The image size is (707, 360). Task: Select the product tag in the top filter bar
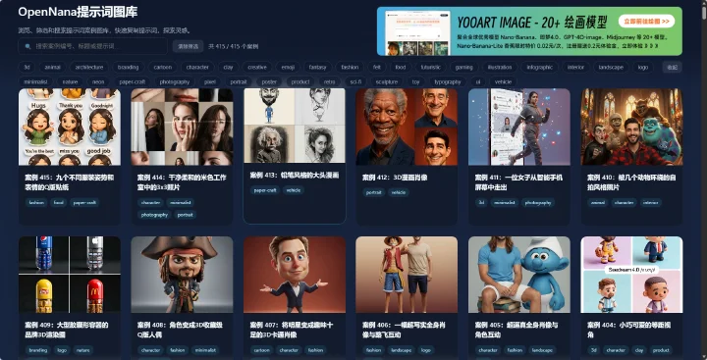click(x=300, y=82)
